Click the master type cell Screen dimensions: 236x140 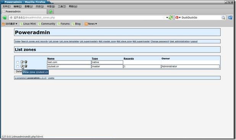coord(107,67)
